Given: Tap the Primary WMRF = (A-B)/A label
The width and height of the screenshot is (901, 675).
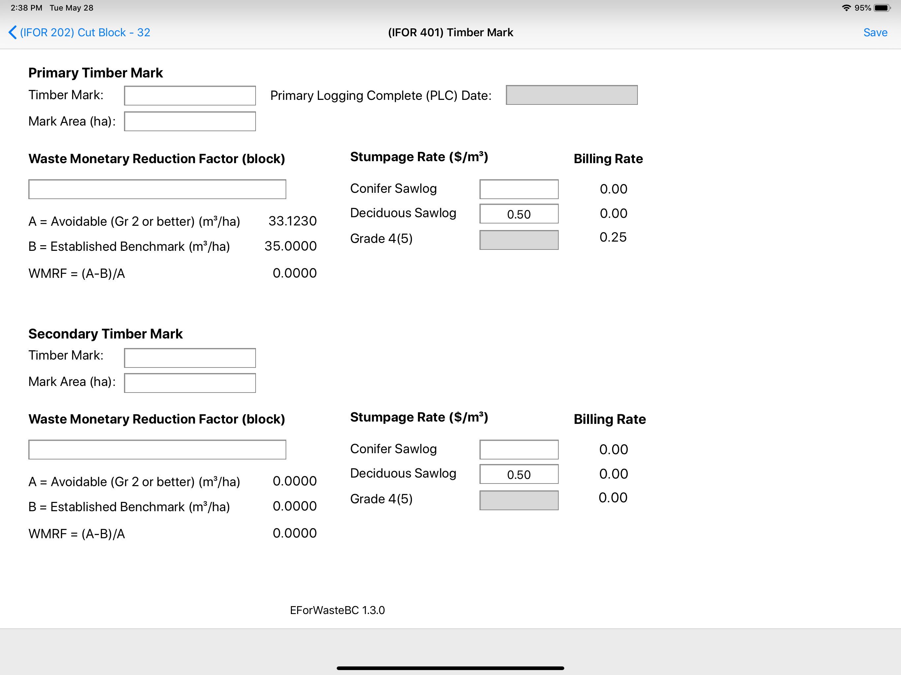Looking at the screenshot, I should tap(77, 274).
